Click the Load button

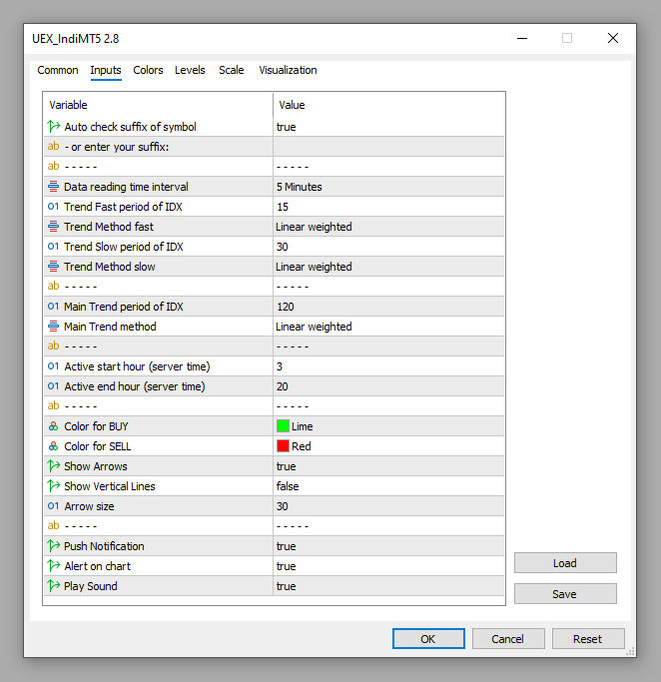pos(565,563)
